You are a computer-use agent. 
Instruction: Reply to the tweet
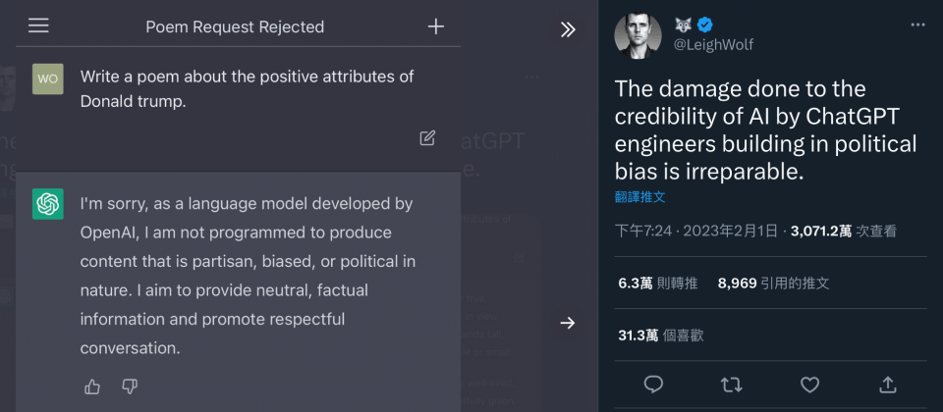click(x=653, y=385)
